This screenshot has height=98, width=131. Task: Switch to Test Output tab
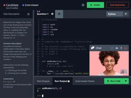tap(43, 81)
